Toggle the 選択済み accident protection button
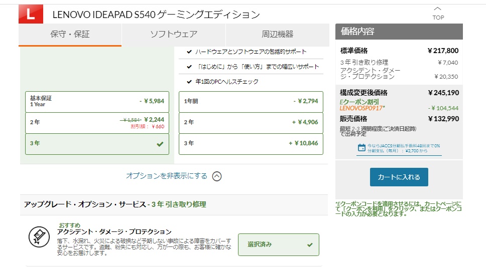 click(278, 244)
